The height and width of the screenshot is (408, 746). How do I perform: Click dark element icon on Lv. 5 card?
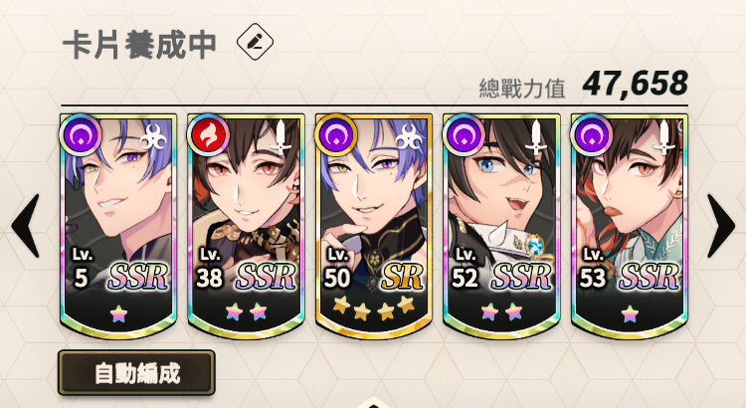click(81, 135)
